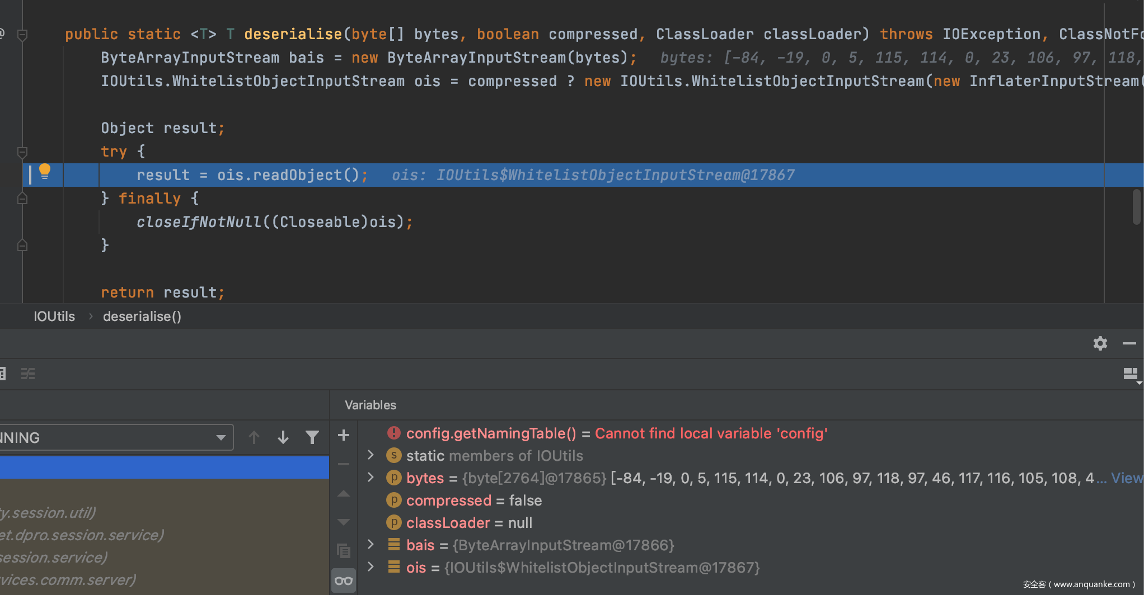This screenshot has height=595, width=1144.
Task: Expand the ois variable node
Action: click(371, 567)
